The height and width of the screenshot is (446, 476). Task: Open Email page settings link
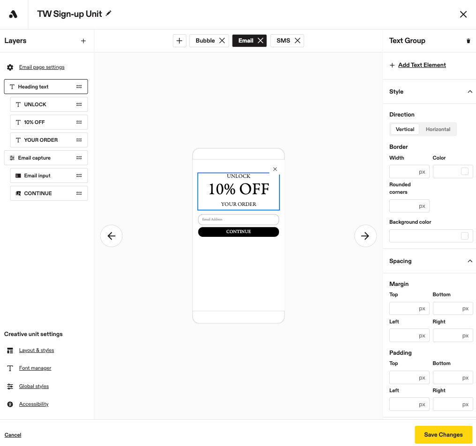42,67
